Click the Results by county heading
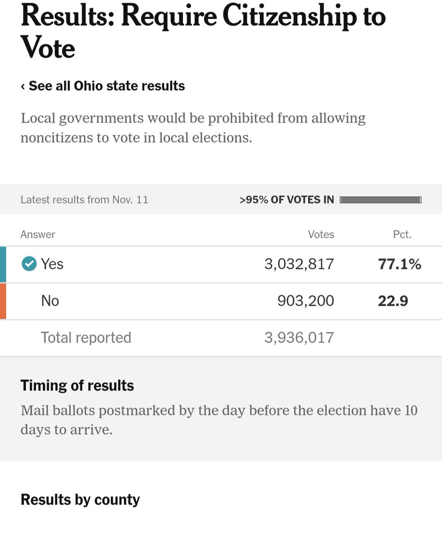The height and width of the screenshot is (550, 442). [x=80, y=500]
